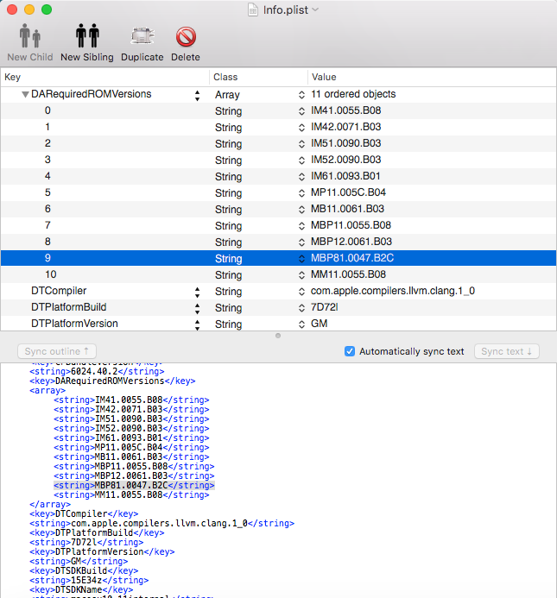Click the <array> opening tag in XML
Image resolution: width=557 pixels, height=598 pixels.
(x=47, y=391)
